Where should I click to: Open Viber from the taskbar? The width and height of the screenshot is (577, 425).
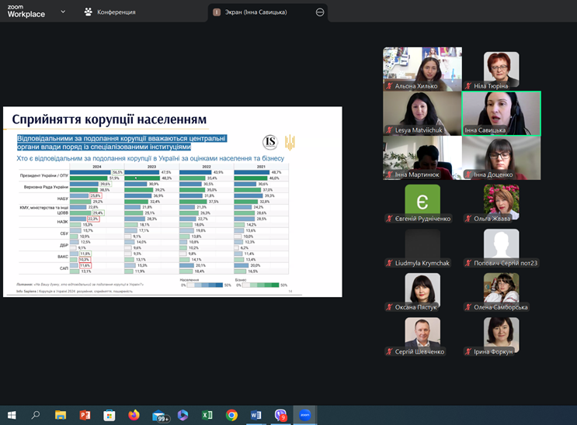tap(281, 415)
